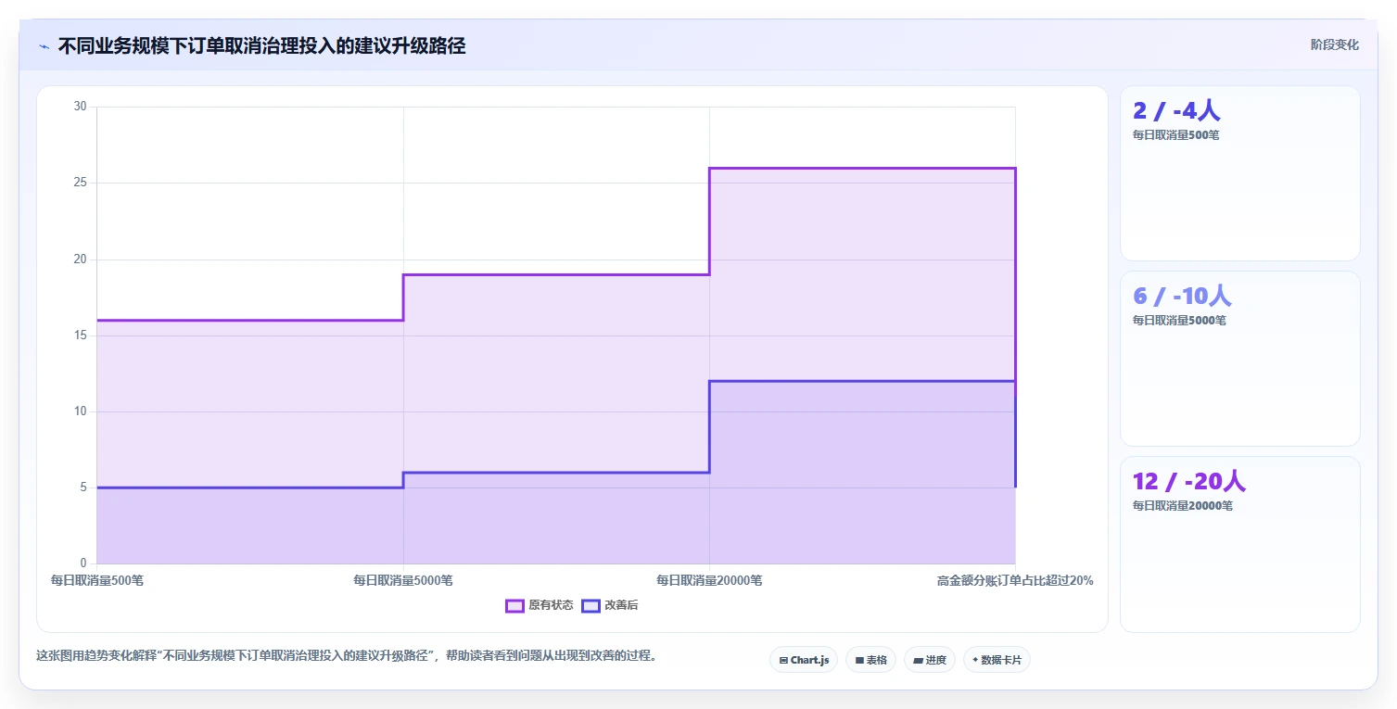This screenshot has width=1397, height=709.
Task: Click y-axis value 20
Action: pos(80,260)
